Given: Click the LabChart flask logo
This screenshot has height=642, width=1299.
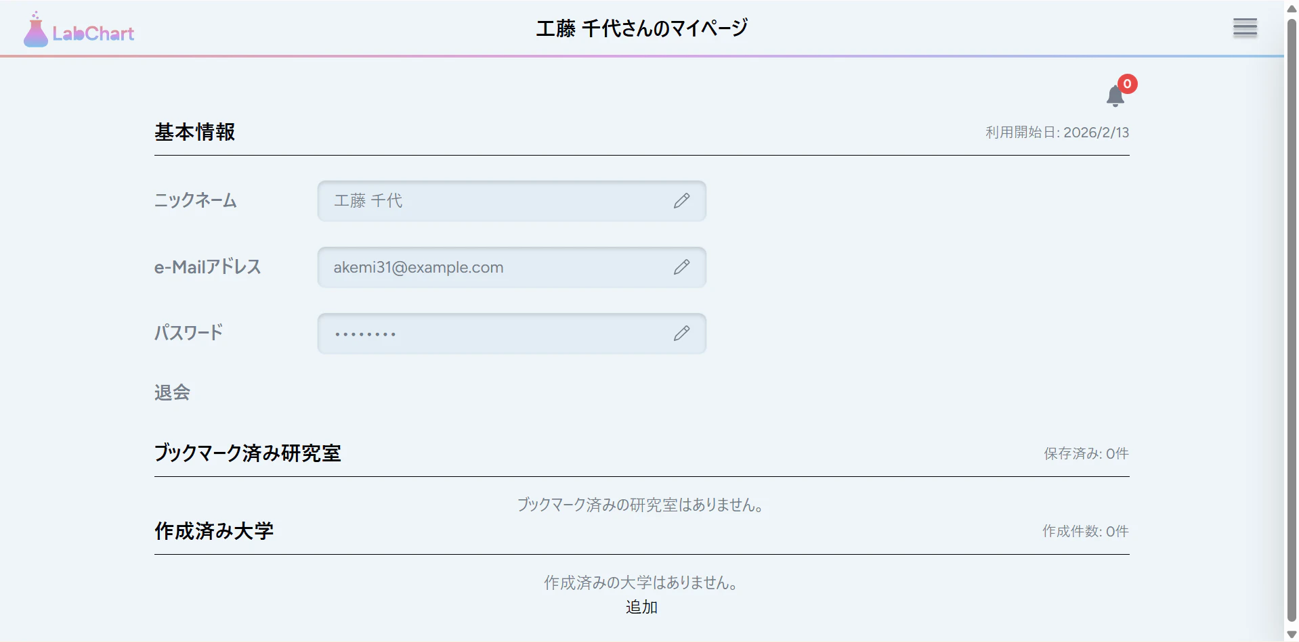Looking at the screenshot, I should pos(35,30).
